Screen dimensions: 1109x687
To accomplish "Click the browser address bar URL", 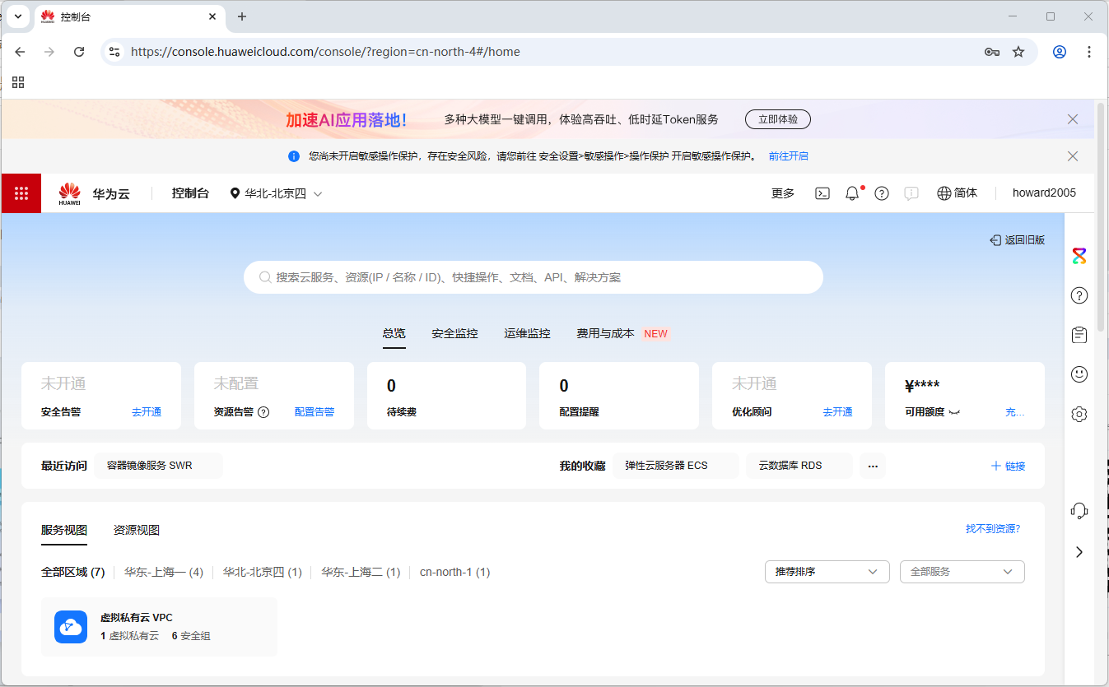I will [326, 52].
